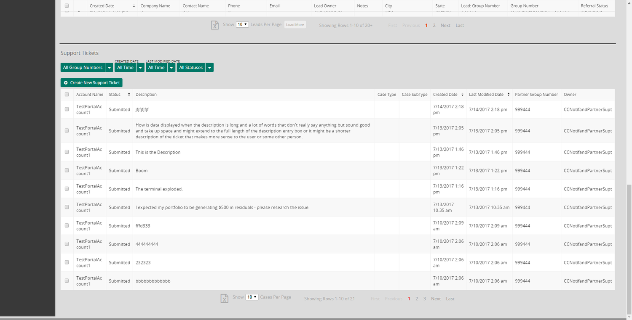This screenshot has width=632, height=320.
Task: Sort leads by Created Date arrow
Action: point(134,6)
